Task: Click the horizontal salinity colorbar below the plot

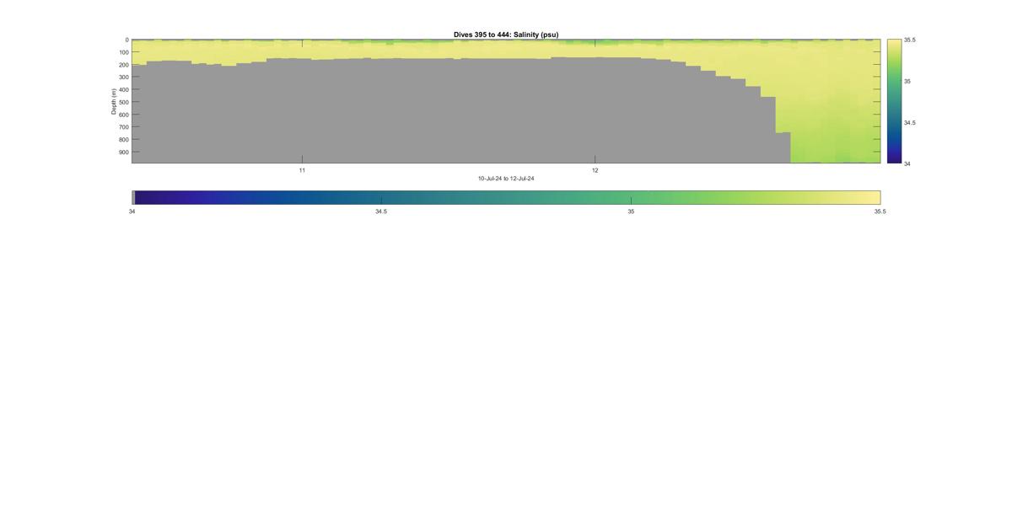Action: pos(506,197)
